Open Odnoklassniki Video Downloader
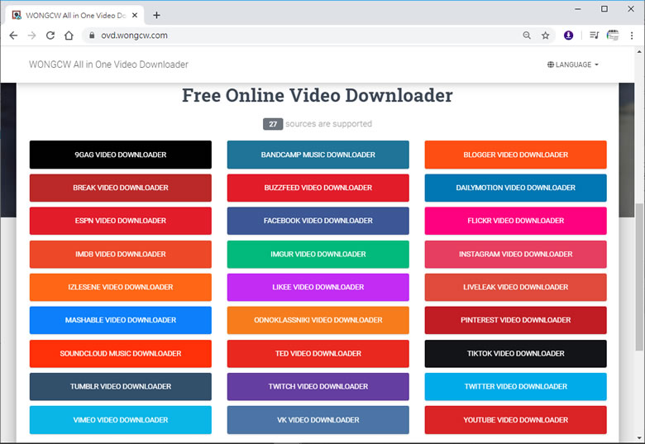645x444 pixels. coord(318,320)
